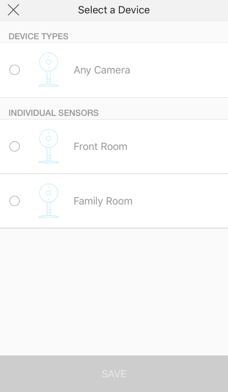Select the Family Room radio button
The image size is (228, 392).
pyautogui.click(x=15, y=201)
